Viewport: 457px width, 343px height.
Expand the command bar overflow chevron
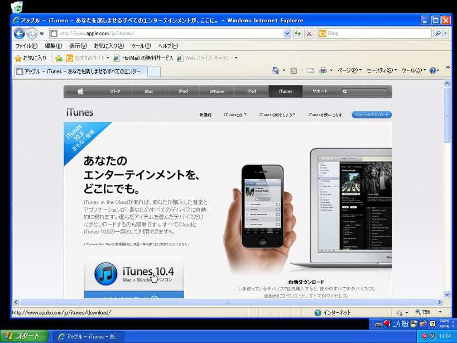point(448,68)
